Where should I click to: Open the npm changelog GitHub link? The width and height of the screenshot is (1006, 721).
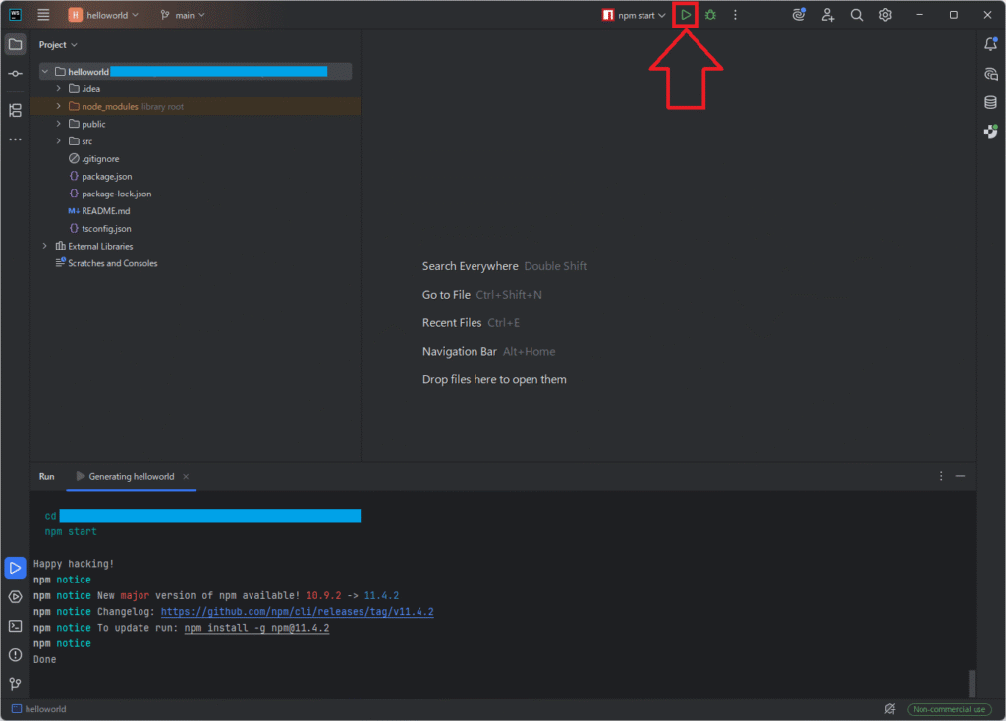point(297,612)
